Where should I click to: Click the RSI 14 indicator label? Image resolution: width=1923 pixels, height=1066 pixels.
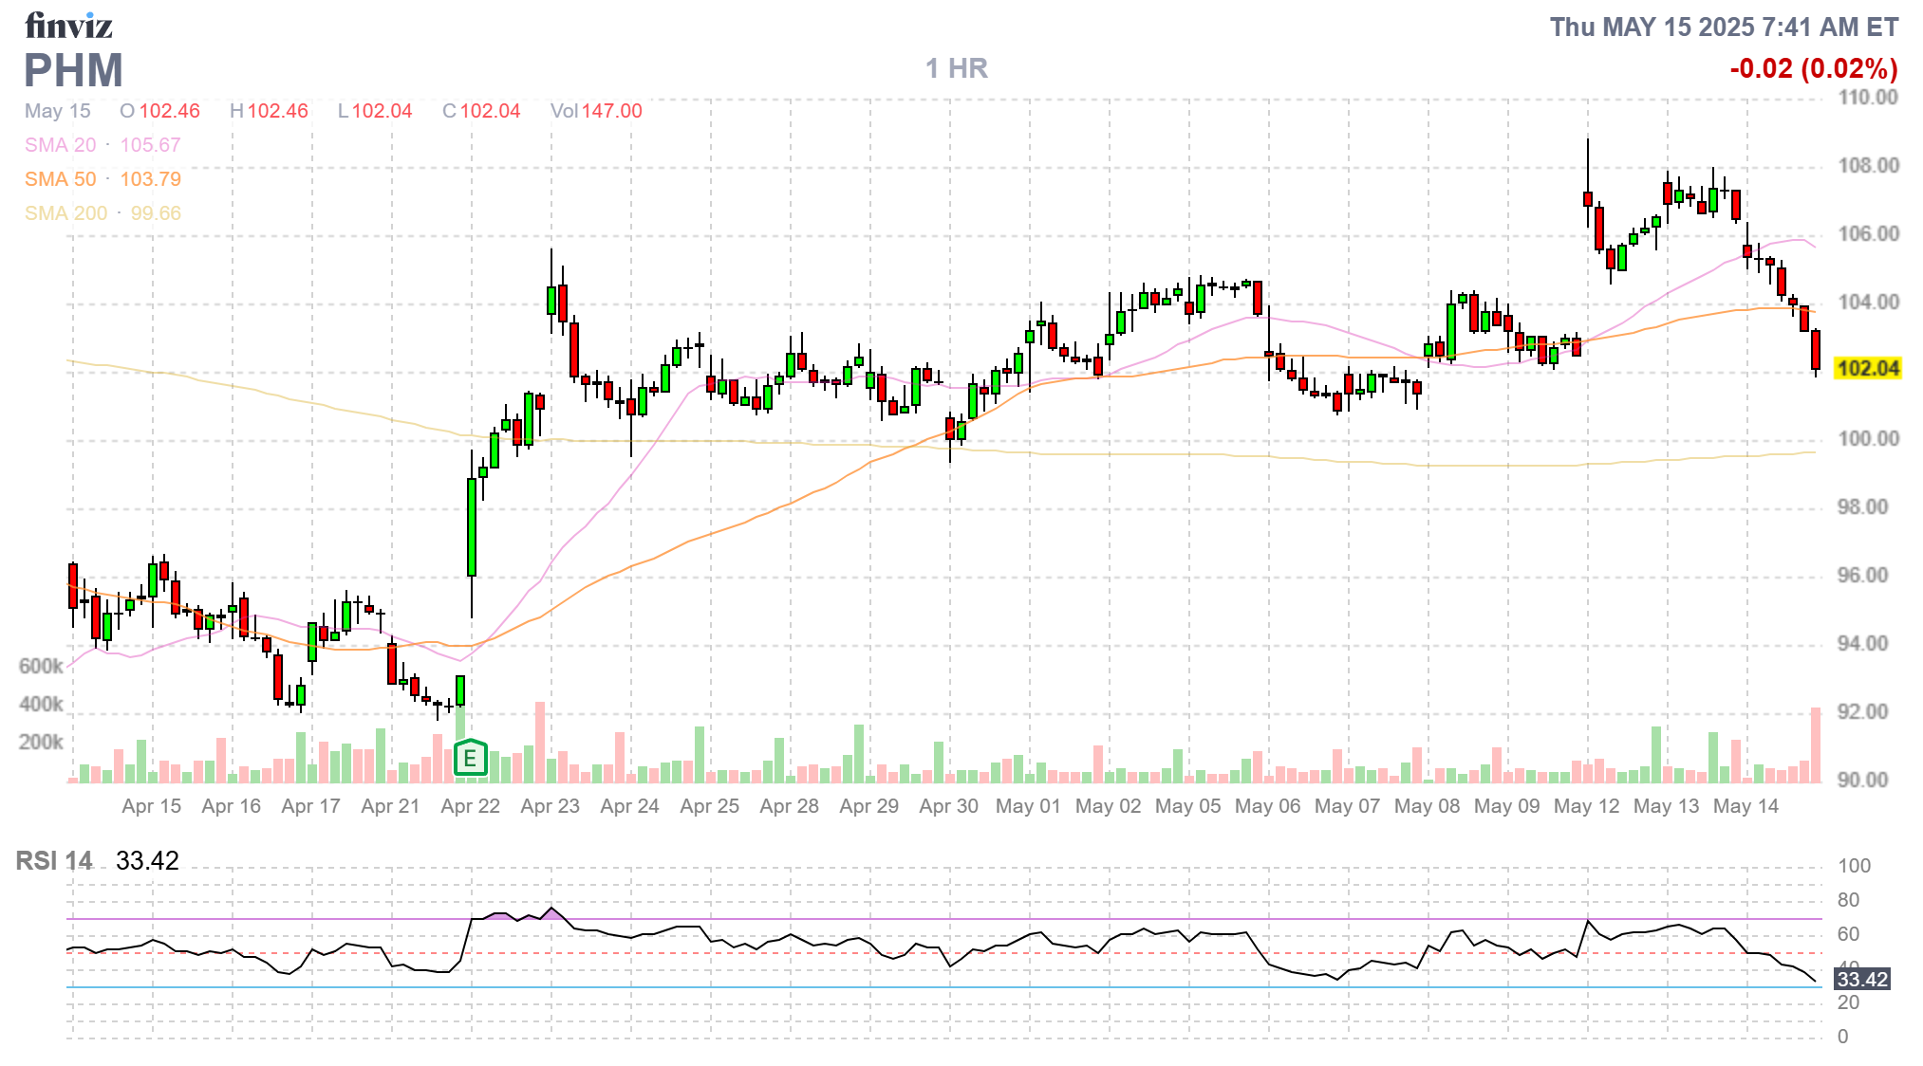tap(54, 861)
